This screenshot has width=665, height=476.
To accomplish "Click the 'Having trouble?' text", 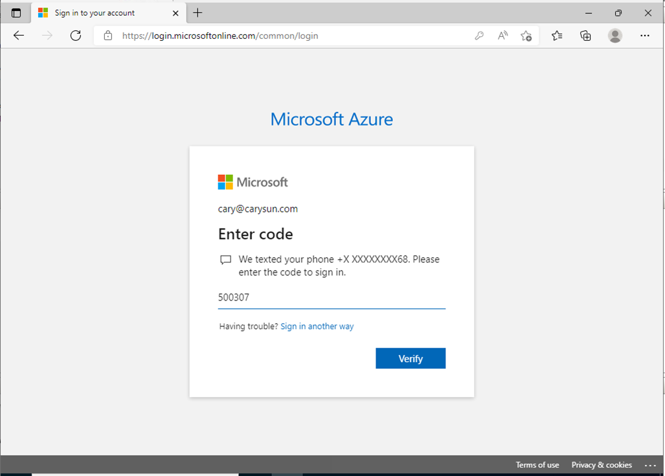I will [x=249, y=326].
